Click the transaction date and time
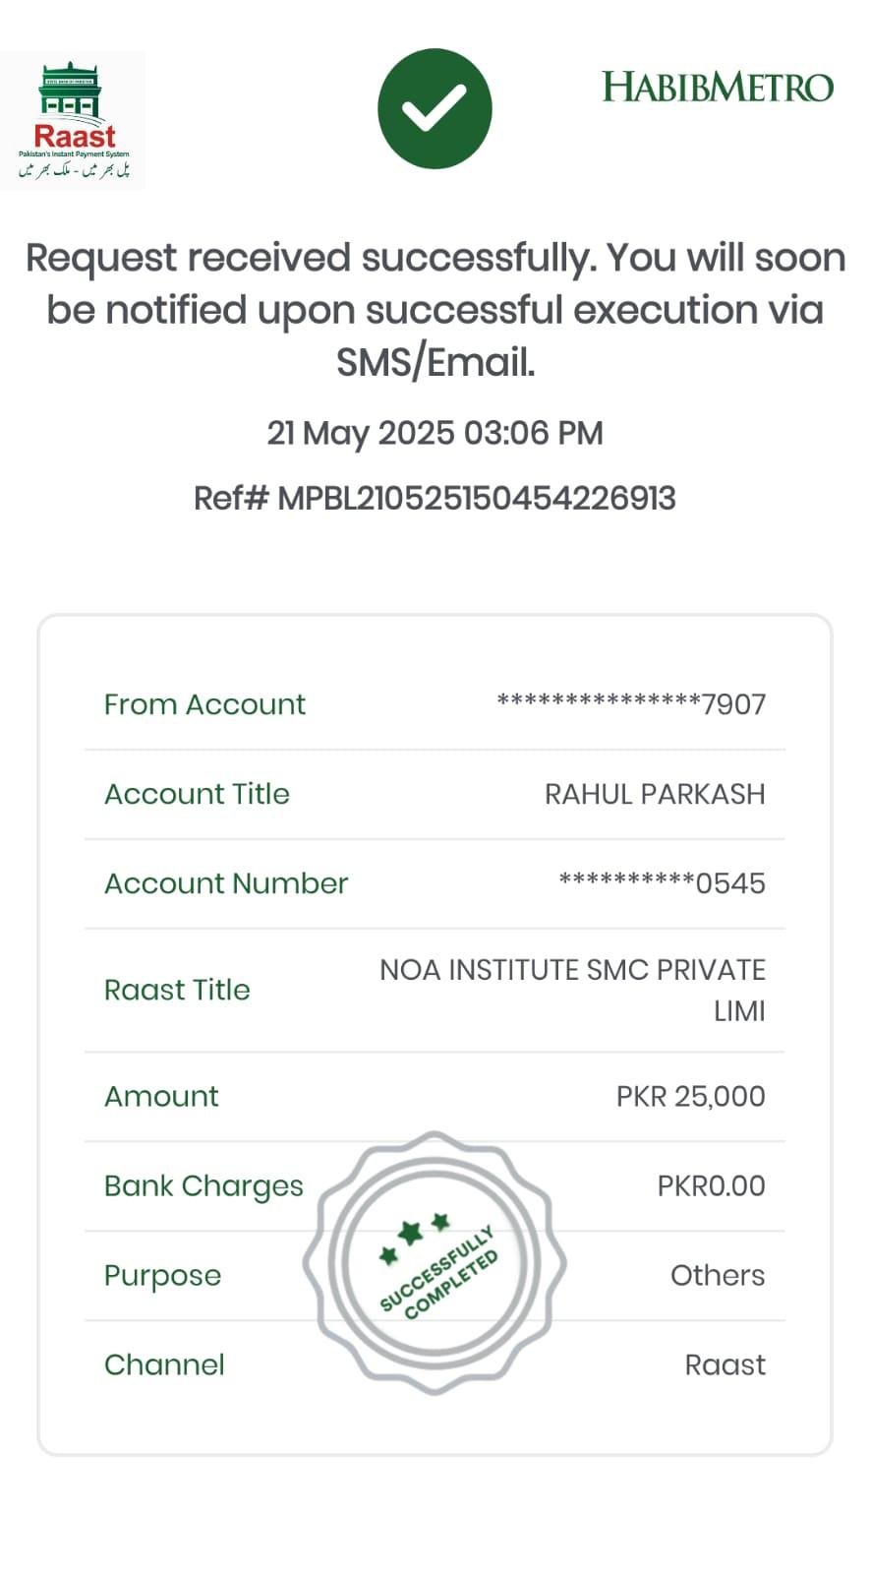 click(x=435, y=433)
